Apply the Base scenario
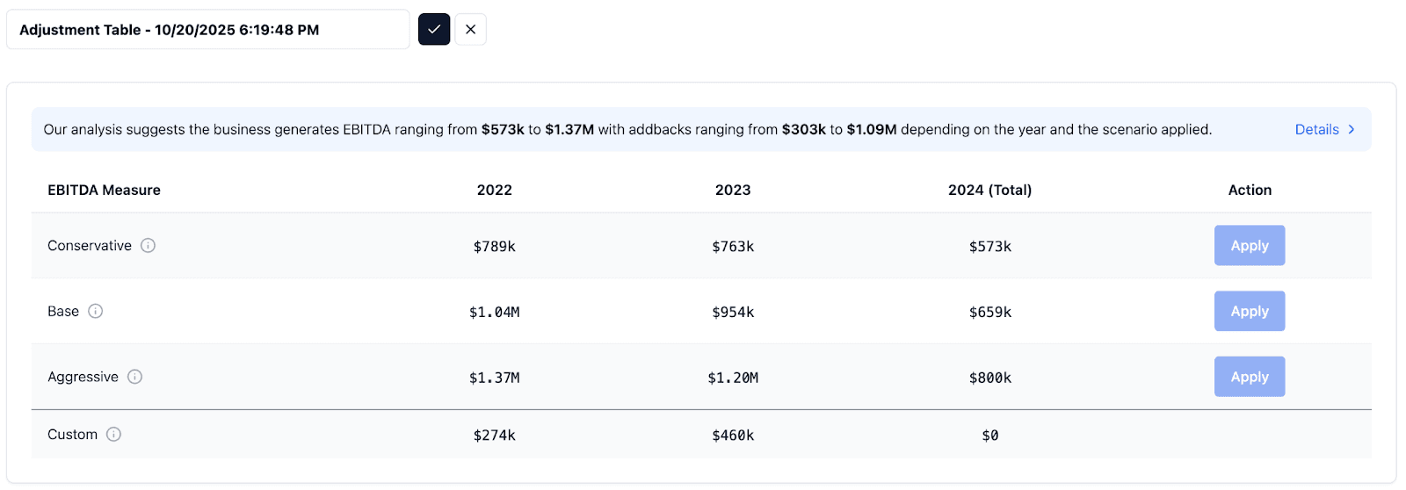 pos(1250,311)
